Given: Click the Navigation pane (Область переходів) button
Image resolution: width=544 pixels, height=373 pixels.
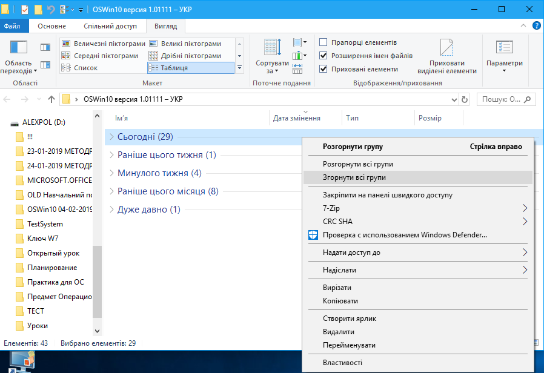Looking at the screenshot, I should pos(18,57).
